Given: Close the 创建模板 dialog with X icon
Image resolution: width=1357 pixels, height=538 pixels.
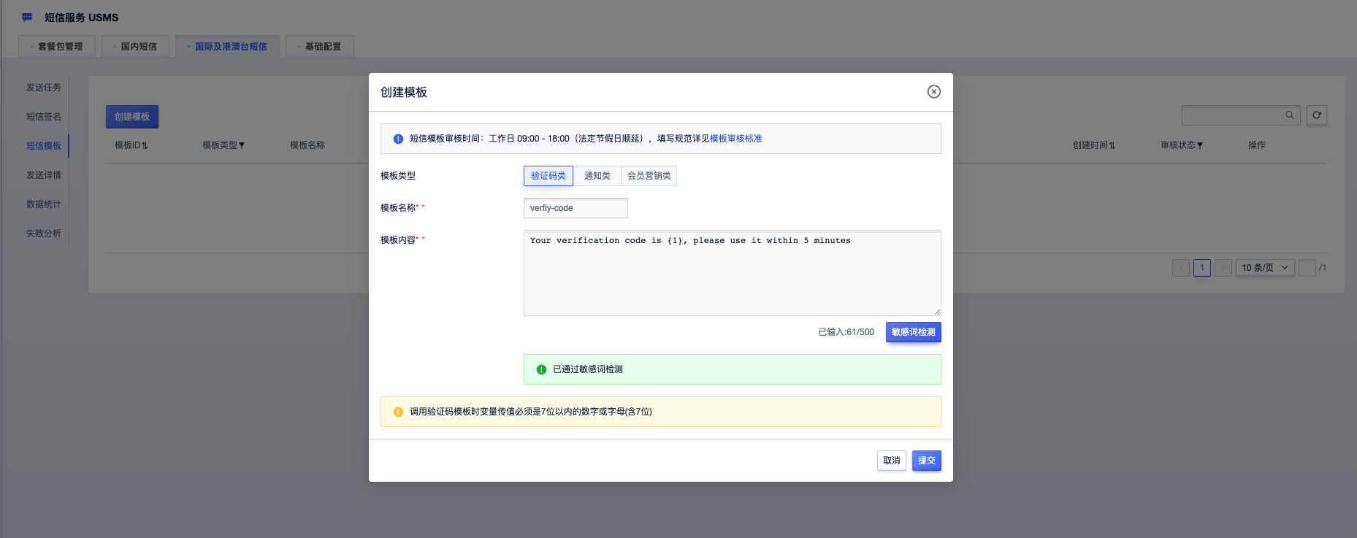Looking at the screenshot, I should click(933, 92).
